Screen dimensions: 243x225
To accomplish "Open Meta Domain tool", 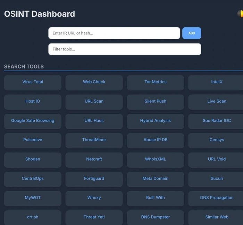I will pos(156,179).
